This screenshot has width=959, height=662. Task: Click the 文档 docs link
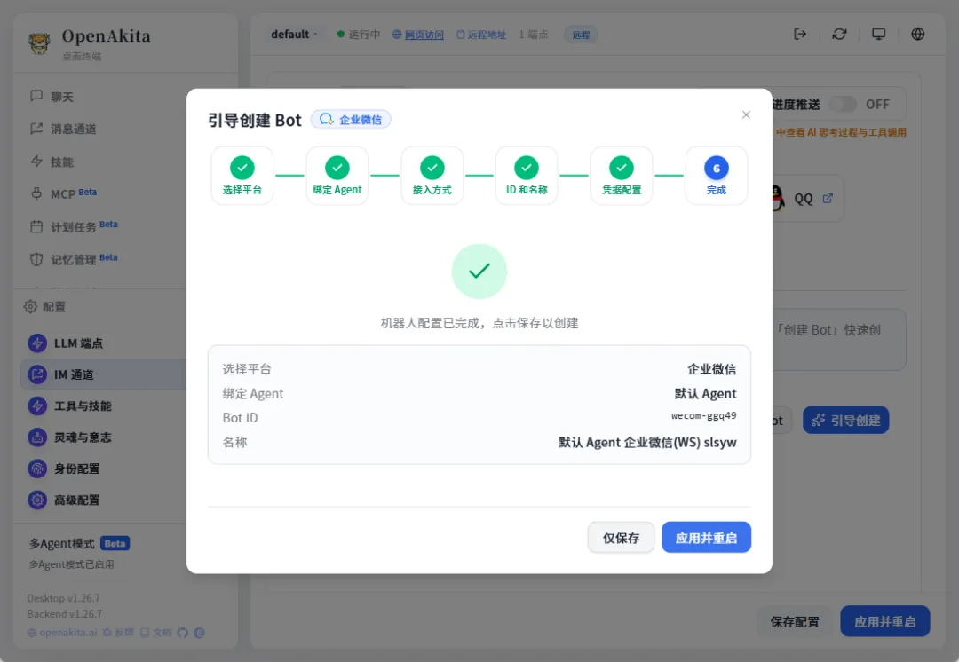(x=156, y=633)
